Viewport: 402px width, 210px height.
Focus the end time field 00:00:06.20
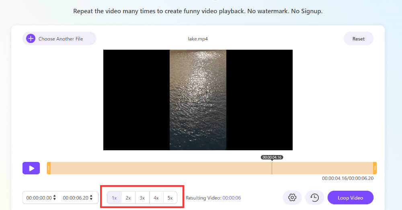[x=76, y=198]
